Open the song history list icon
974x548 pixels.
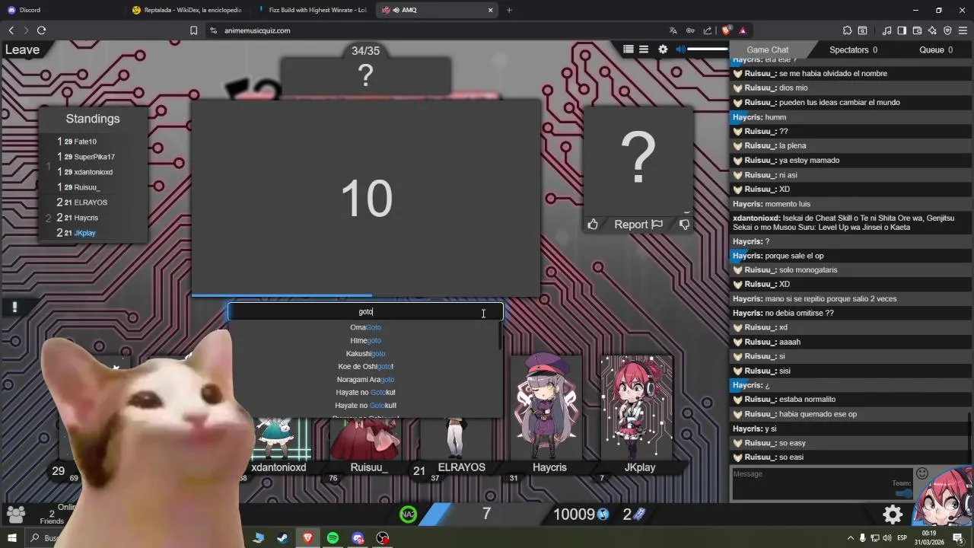(644, 49)
